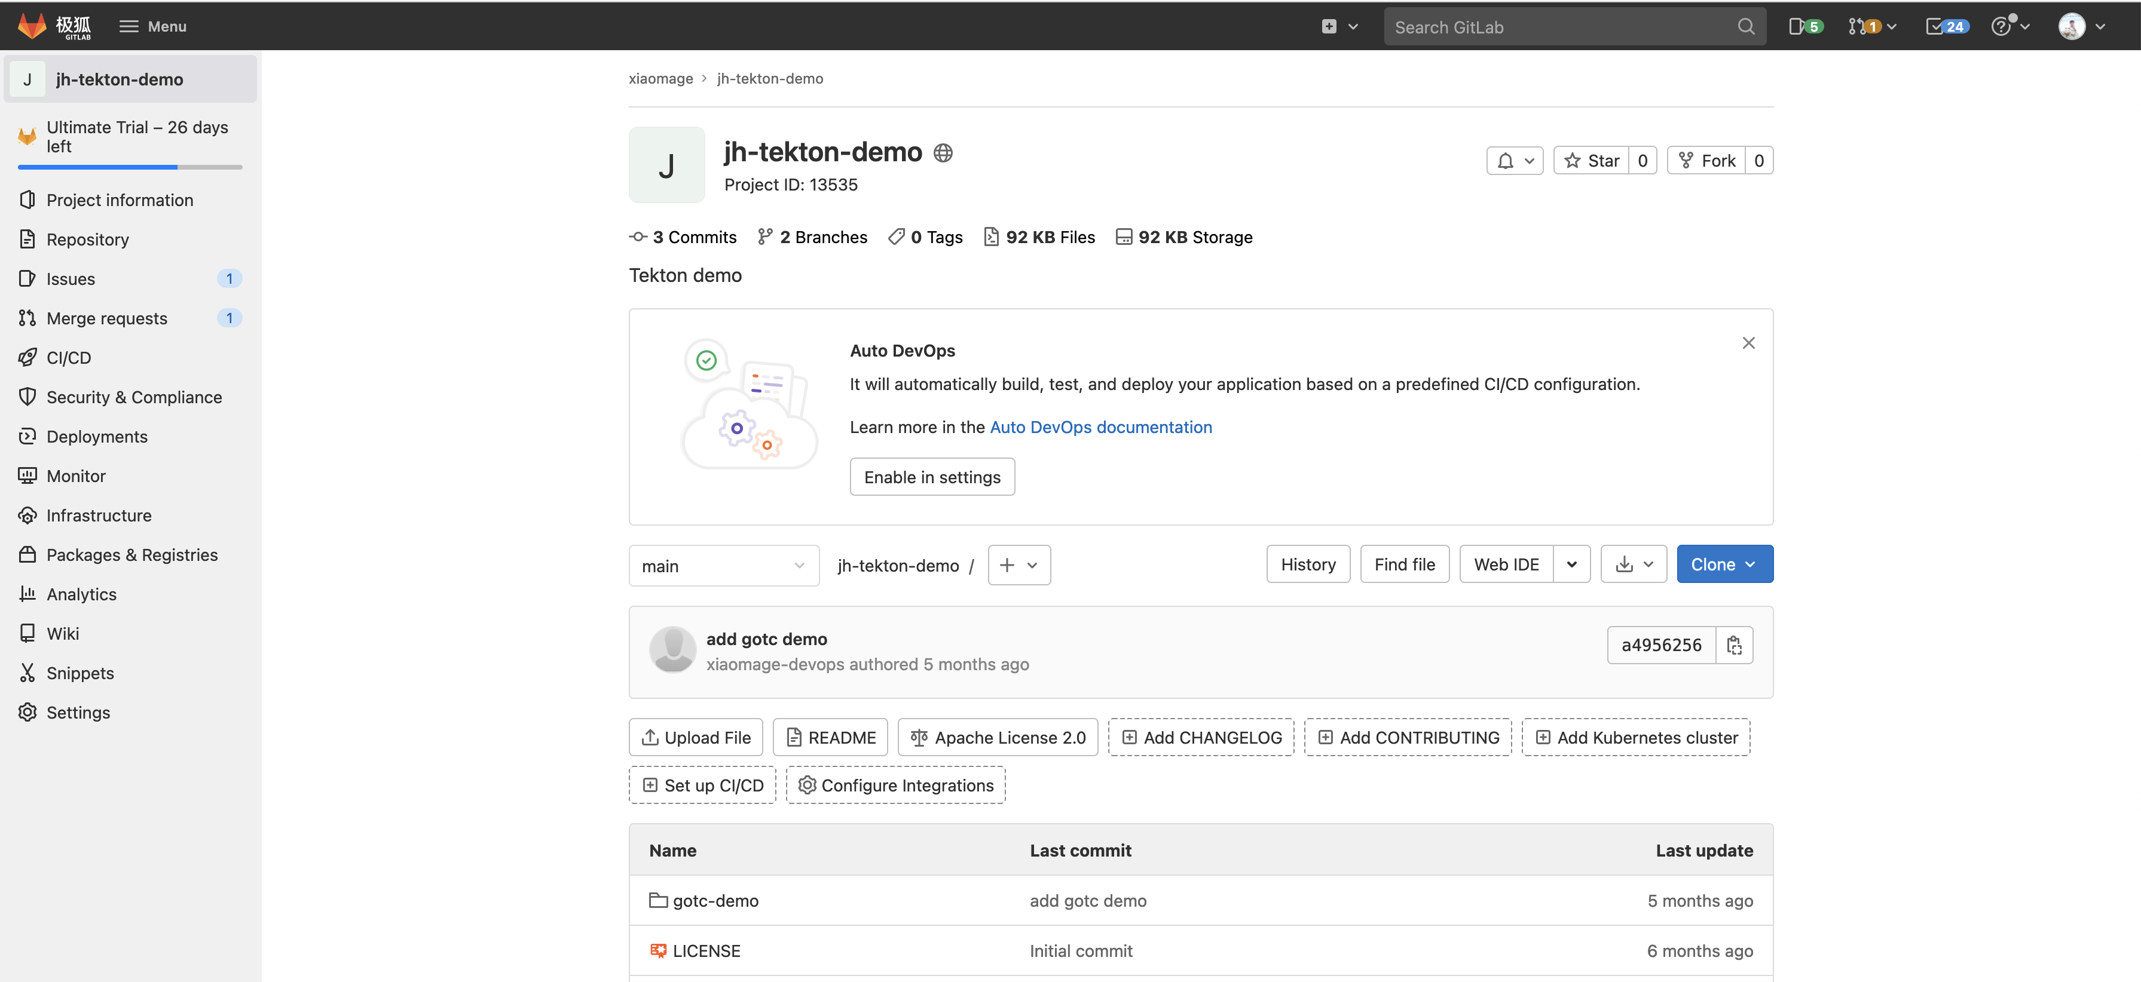Click the Ultimate Trial progress bar
Screen dimensions: 2141x982
tap(130, 167)
